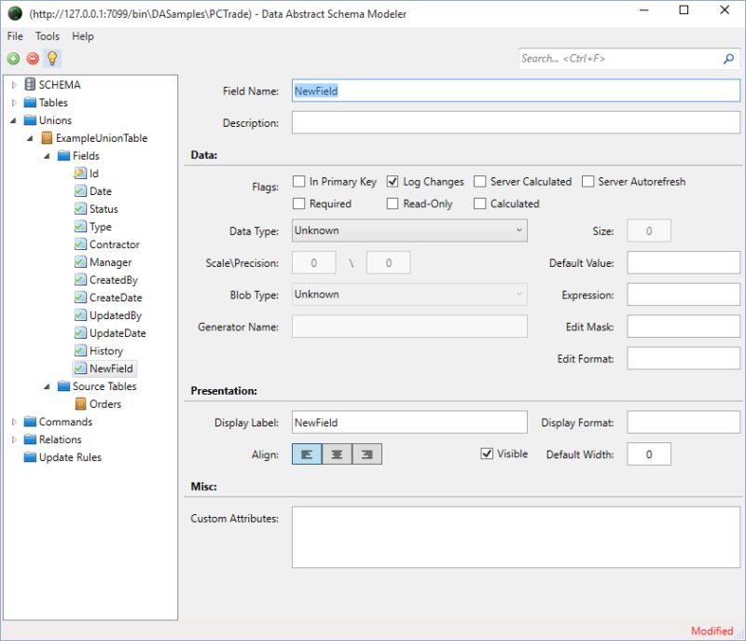Click the Source Tables folder icon
Image resolution: width=746 pixels, height=641 pixels.
click(63, 386)
